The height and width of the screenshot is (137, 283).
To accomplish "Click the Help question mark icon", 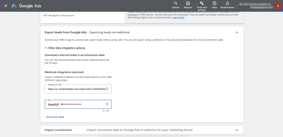I will click(x=214, y=3).
